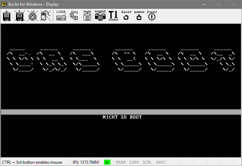
Task: Click the NICHT SO BOOT text
Action: pyautogui.click(x=122, y=117)
